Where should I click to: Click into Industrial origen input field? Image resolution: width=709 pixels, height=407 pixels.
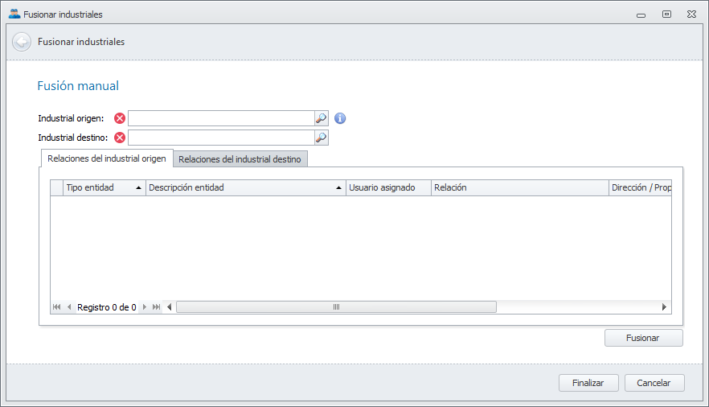219,118
